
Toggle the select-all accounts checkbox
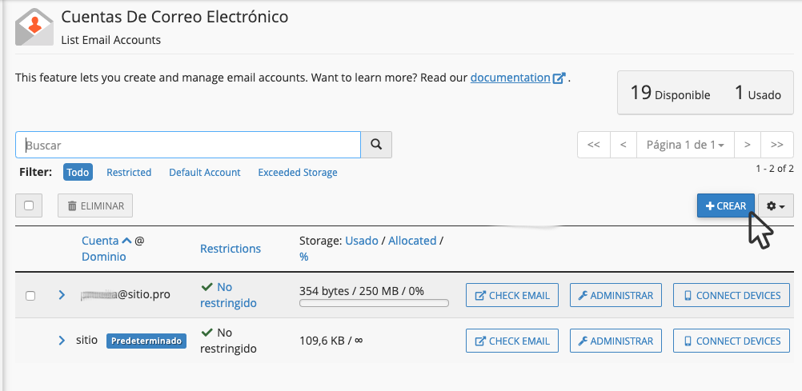click(x=29, y=206)
